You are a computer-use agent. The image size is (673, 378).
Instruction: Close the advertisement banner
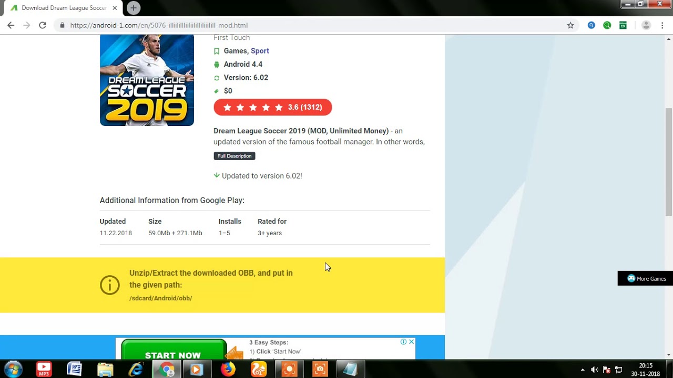[x=411, y=342]
